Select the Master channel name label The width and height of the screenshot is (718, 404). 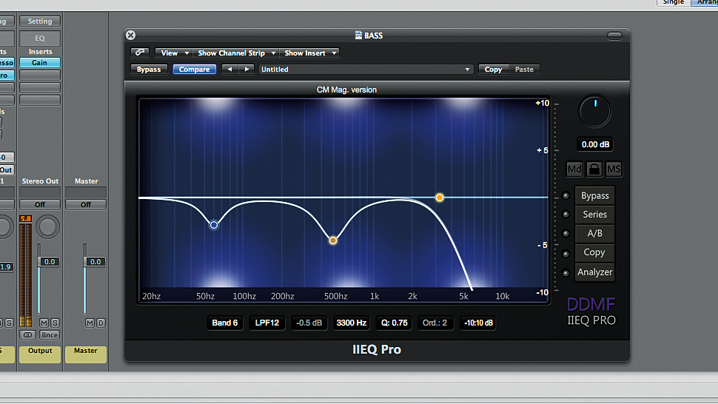coord(86,354)
